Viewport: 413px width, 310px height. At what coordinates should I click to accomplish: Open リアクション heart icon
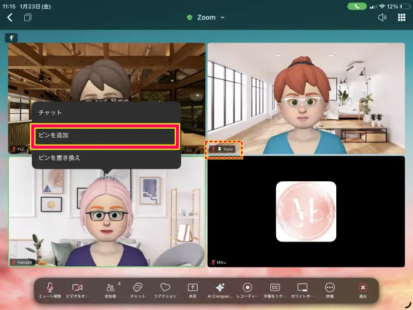point(165,291)
